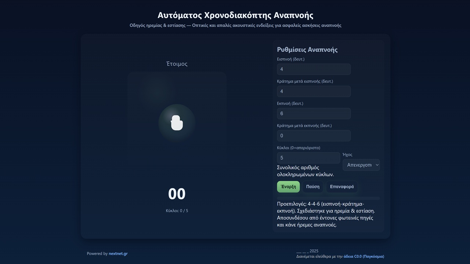Click the Κράτημα μετά εισπνοής field

[x=314, y=91]
